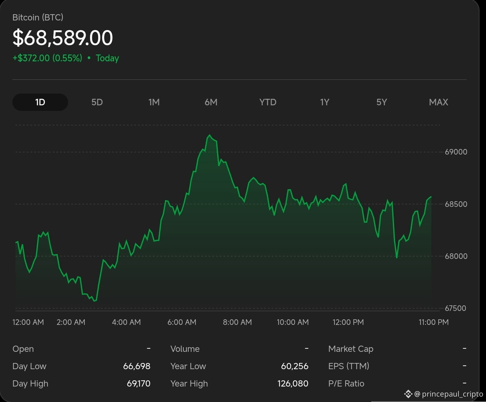Click the 69,170 day high value

[x=139, y=383]
